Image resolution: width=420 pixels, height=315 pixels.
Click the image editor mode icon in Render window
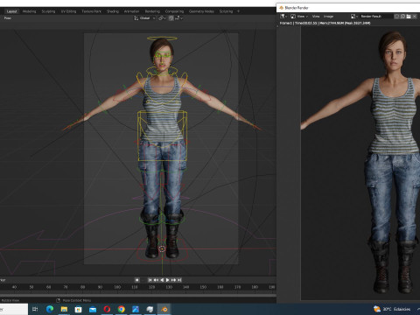click(293, 17)
